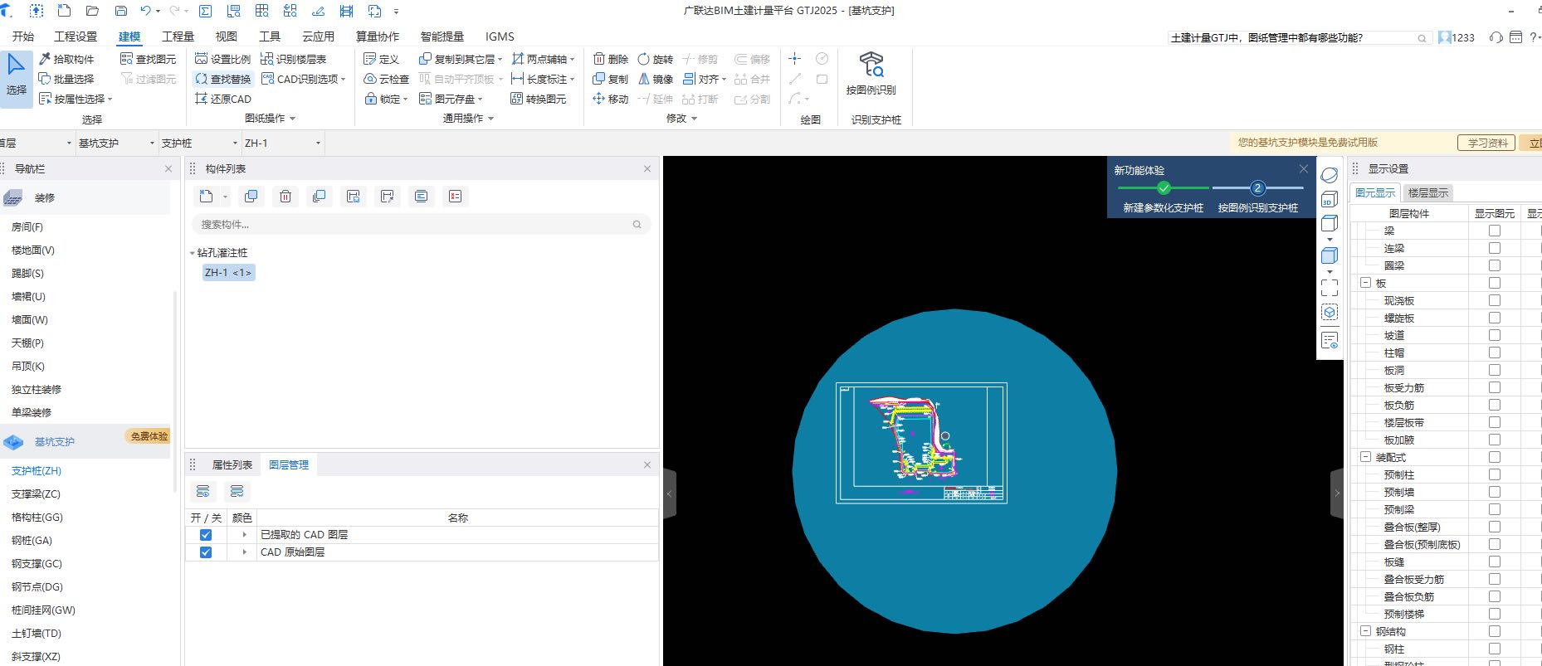Screen dimensions: 1542x666
Task: Open the 基坑支护 category dropdown
Action: tap(116, 143)
